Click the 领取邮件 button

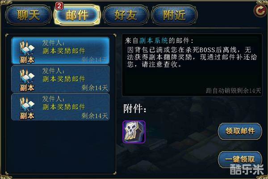(240, 131)
